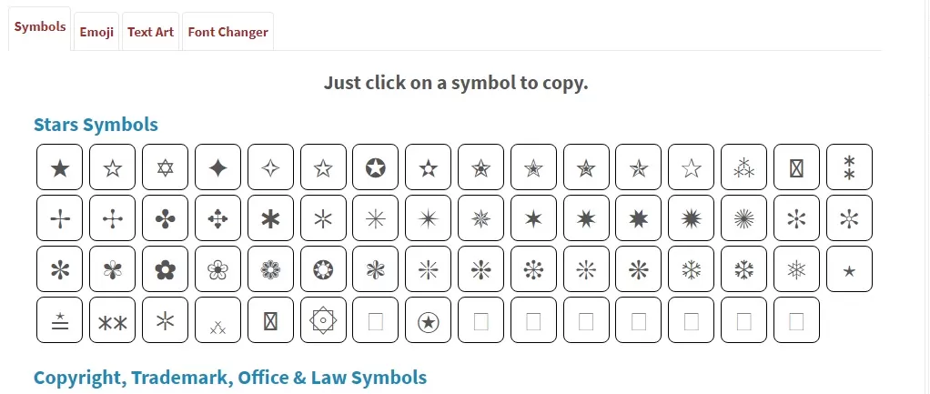The image size is (930, 394).
Task: Copy the Star of David symbol
Action: click(165, 167)
